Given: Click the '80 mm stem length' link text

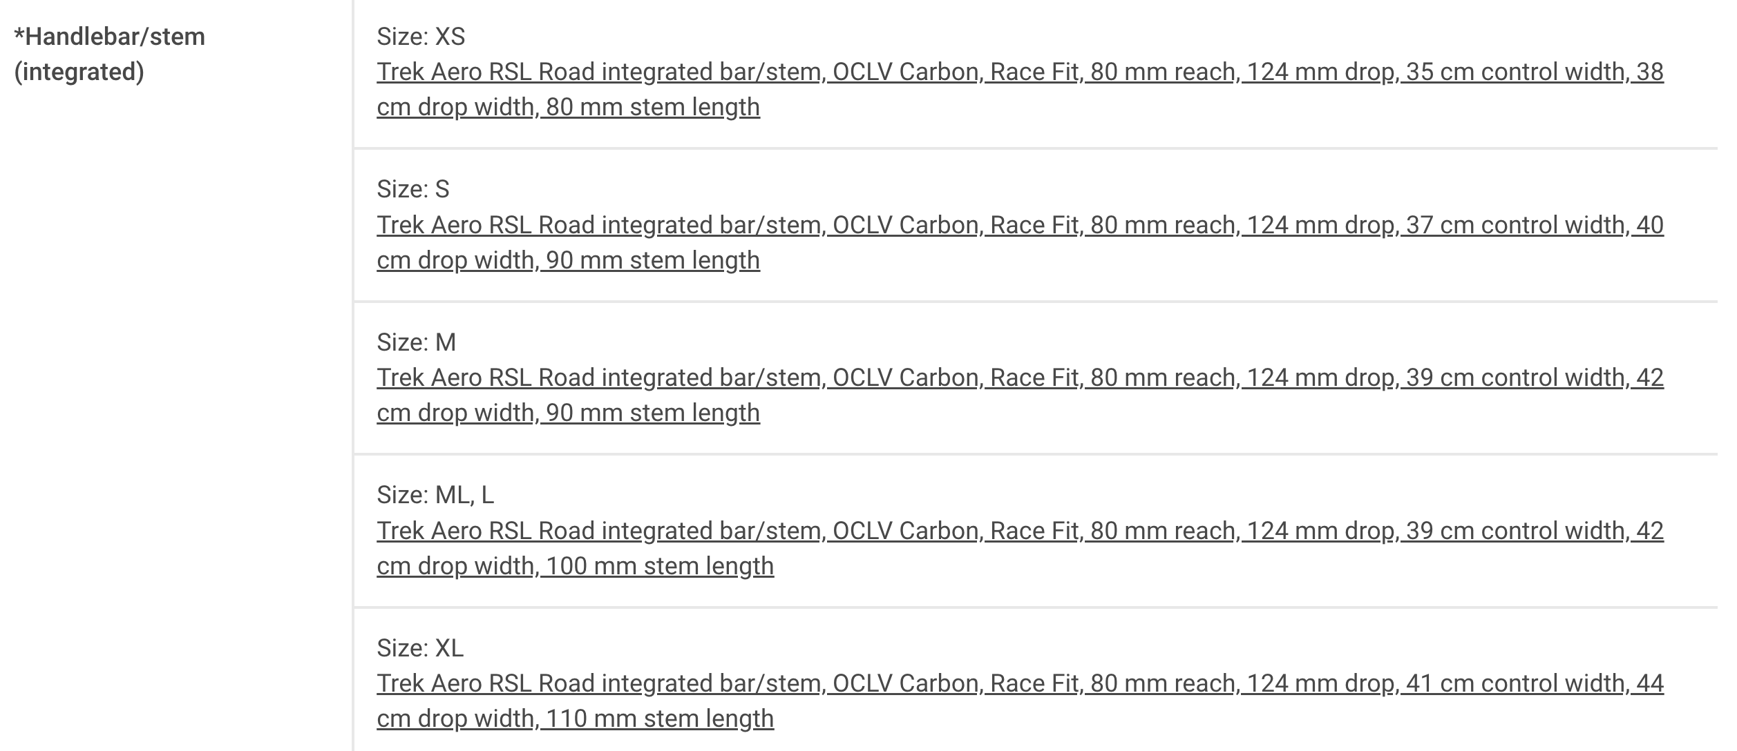Looking at the screenshot, I should (x=652, y=108).
